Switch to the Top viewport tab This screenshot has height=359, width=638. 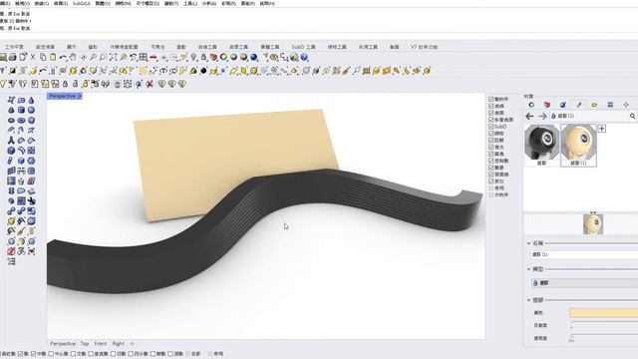84,344
